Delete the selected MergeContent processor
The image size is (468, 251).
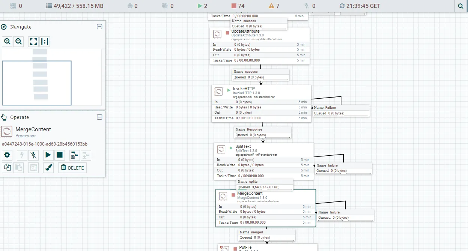point(72,168)
